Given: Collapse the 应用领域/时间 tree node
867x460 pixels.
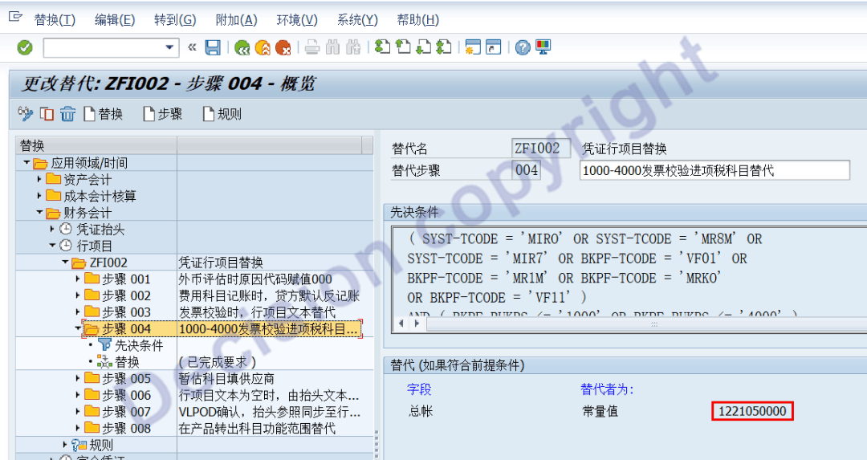Looking at the screenshot, I should click(26, 162).
